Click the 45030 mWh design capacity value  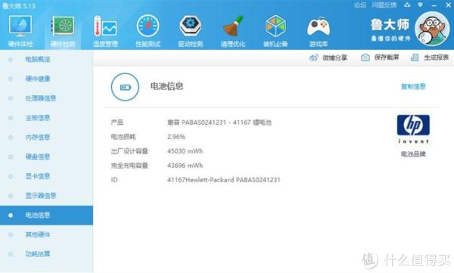(x=185, y=151)
